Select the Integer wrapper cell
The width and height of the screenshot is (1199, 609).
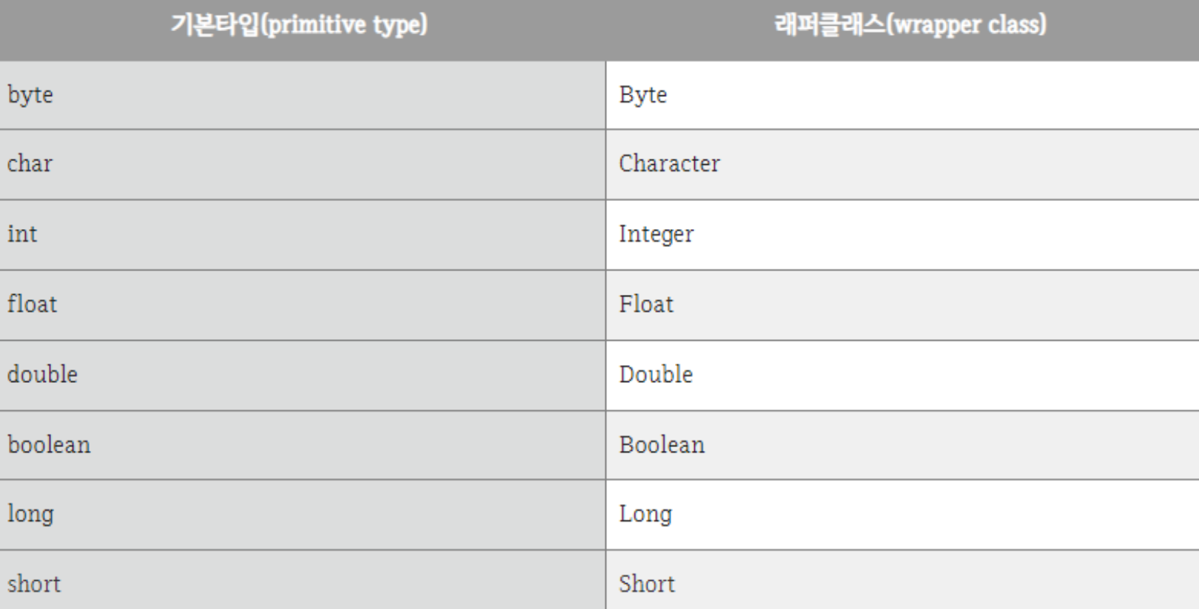click(x=902, y=235)
